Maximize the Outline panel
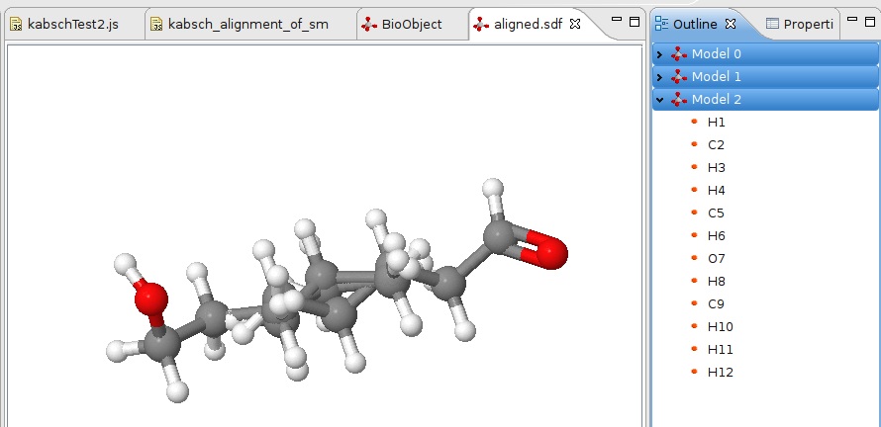 pos(870,21)
